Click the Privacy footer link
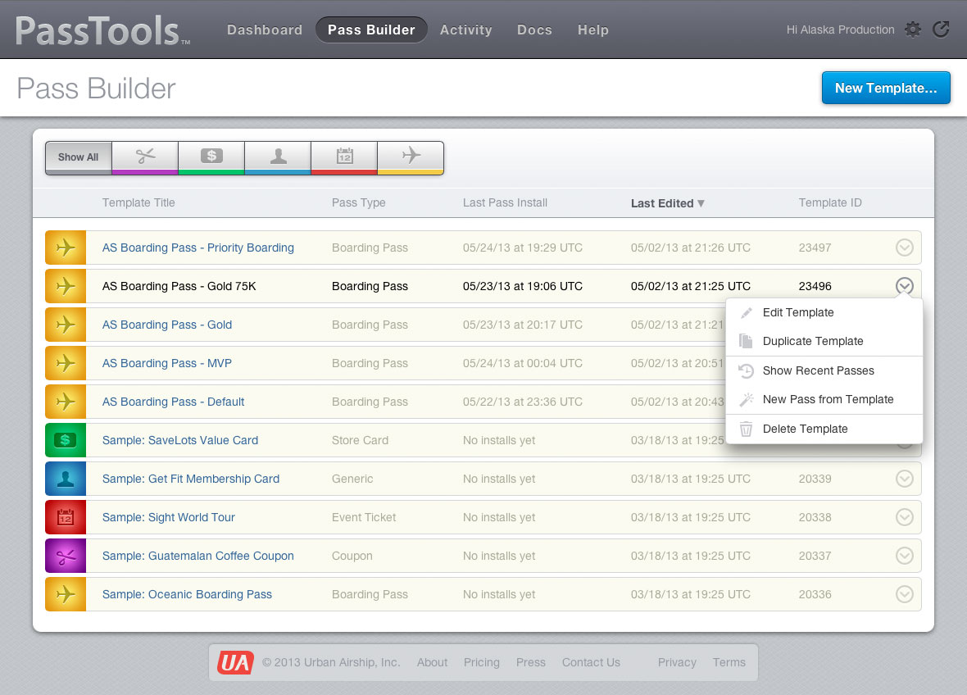Viewport: 967px width, 695px height. point(677,662)
